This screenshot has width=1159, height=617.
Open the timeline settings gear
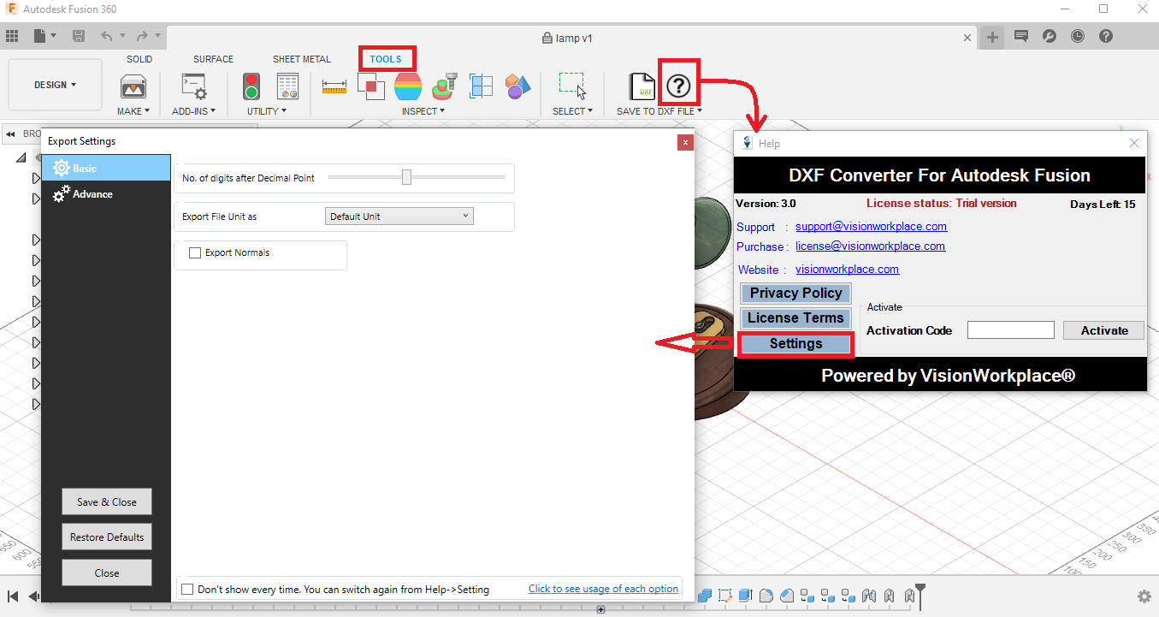click(x=1144, y=596)
